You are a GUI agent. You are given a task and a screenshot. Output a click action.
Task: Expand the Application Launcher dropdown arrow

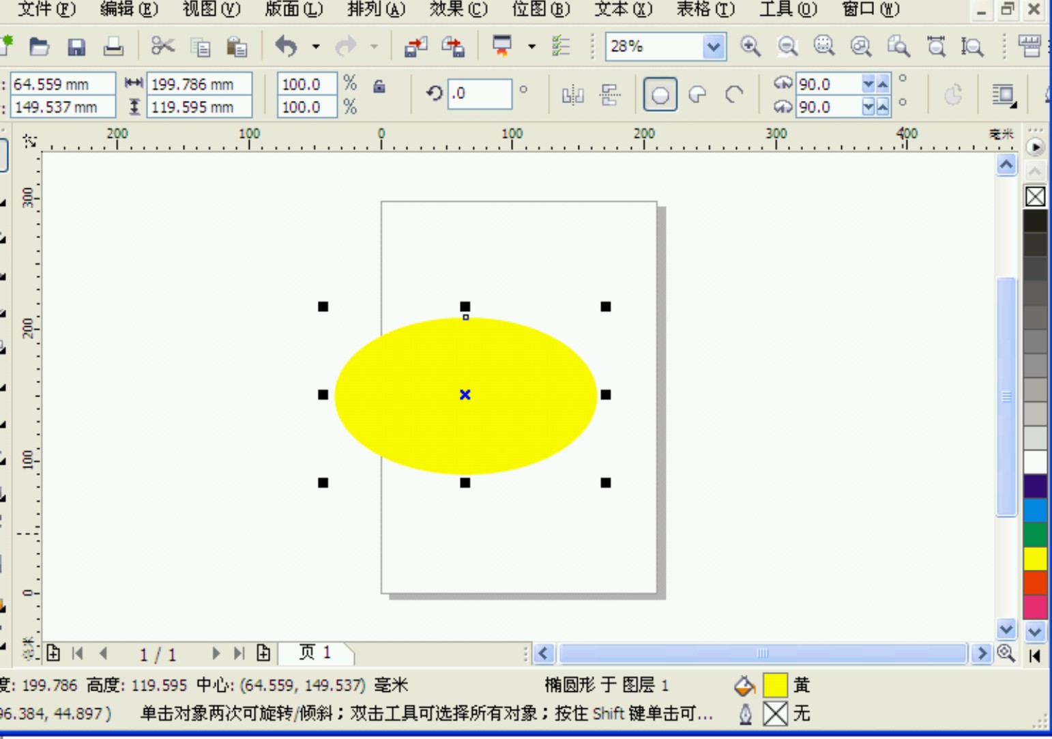pyautogui.click(x=531, y=46)
